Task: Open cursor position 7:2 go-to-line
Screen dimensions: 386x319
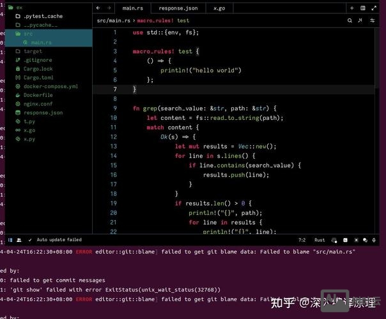Action: 302,240
